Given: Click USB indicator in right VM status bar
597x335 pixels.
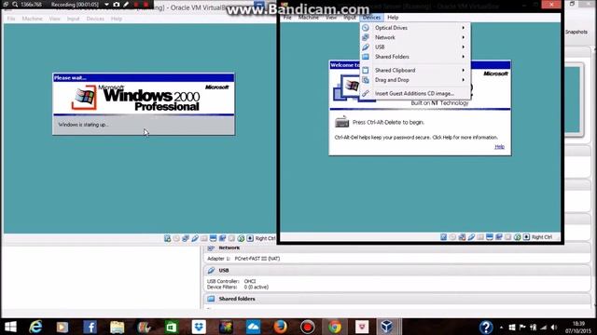Looking at the screenshot, I should pos(471,237).
